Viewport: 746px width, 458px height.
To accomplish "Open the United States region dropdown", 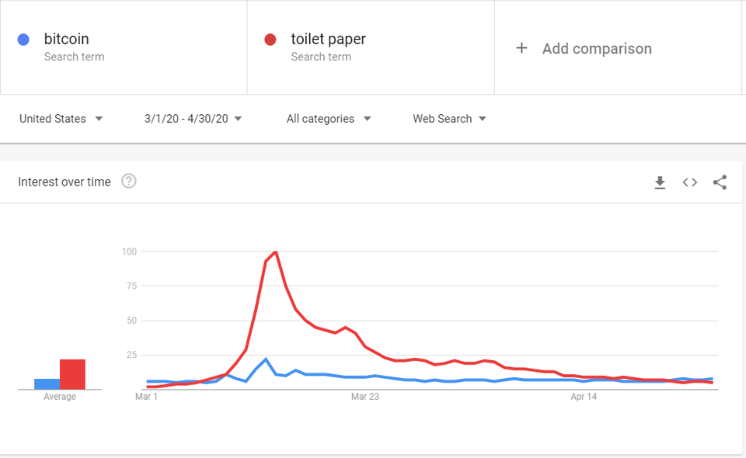I will pos(61,119).
